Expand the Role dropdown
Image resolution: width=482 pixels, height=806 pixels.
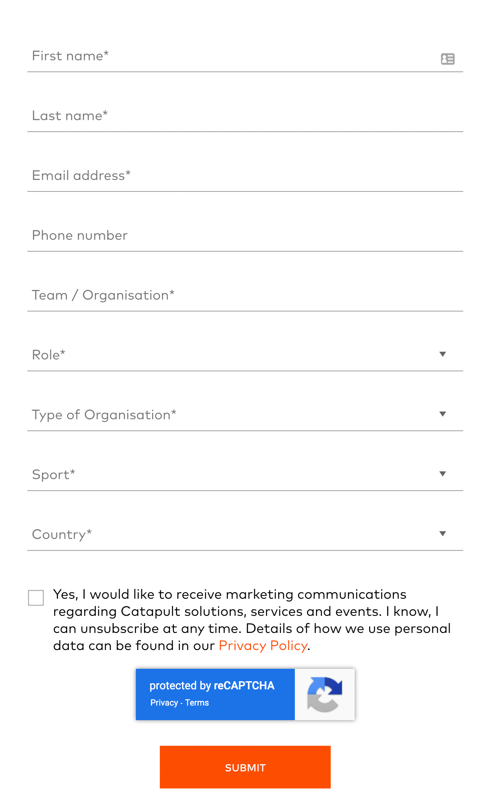245,355
